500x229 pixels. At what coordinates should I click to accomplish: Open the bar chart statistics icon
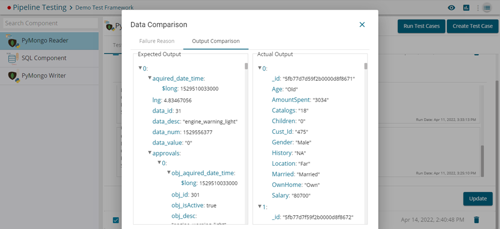[466, 7]
